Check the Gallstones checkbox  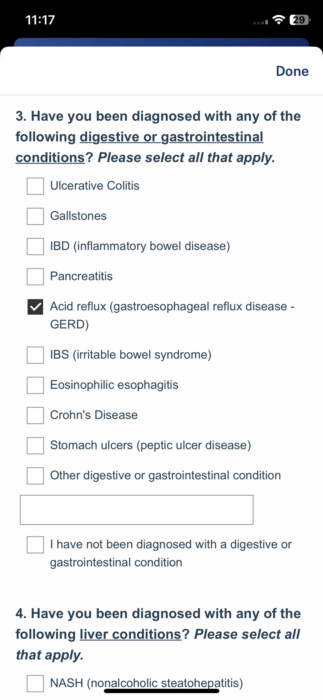coord(35,216)
